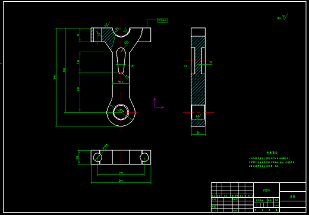This screenshot has height=215, width=309.
Task: Select the second-from-left vertical height dimension text
Action: (64, 70)
